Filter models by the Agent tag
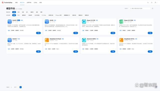 tap(58, 15)
